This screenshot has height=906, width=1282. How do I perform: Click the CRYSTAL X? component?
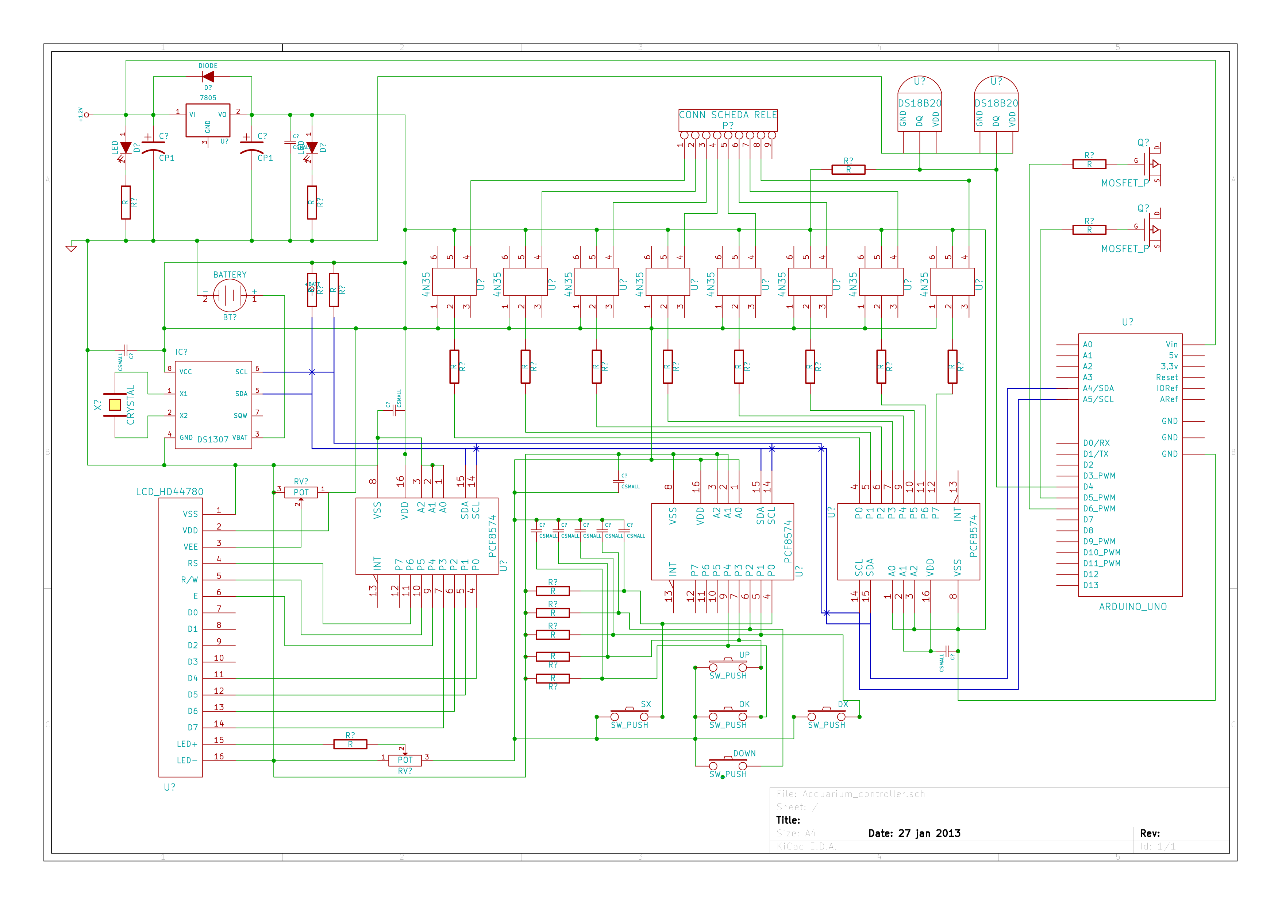(115, 405)
